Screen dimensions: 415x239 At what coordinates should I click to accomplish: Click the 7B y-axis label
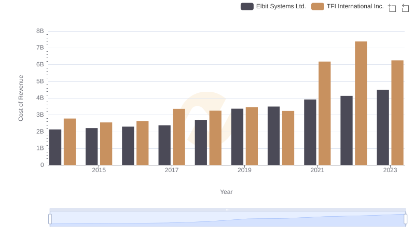40,48
